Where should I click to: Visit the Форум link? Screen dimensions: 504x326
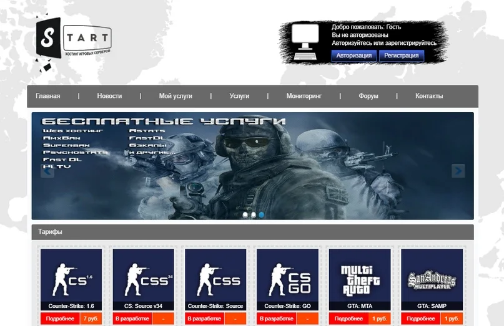tap(368, 96)
